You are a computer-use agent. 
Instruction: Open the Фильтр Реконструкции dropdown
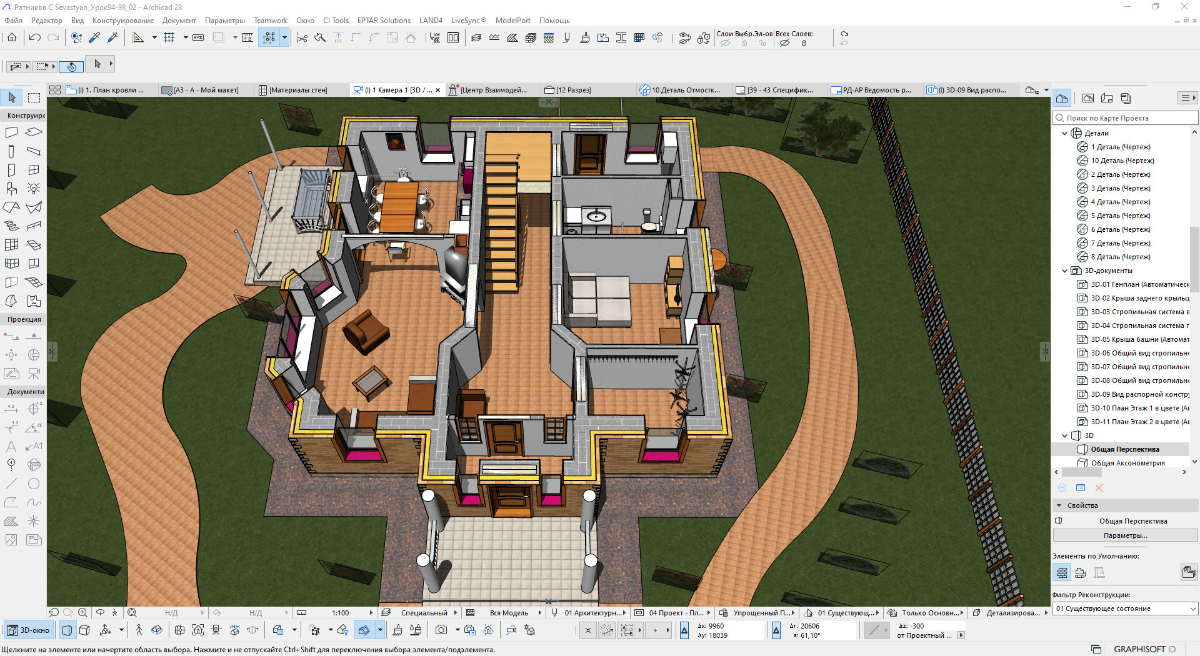click(x=1125, y=609)
